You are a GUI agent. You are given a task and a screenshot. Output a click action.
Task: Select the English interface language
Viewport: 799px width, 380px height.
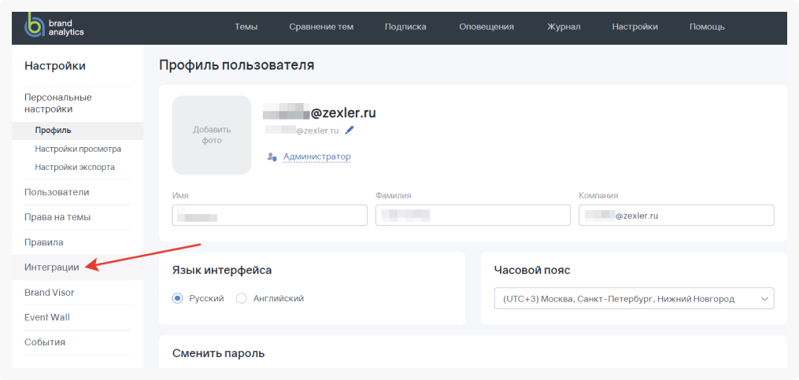(242, 298)
